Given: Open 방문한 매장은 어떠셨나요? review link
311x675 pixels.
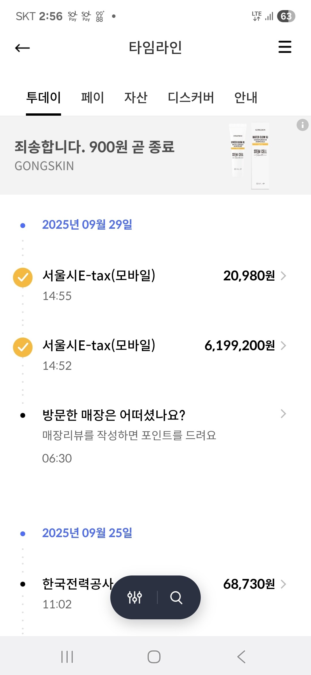Looking at the screenshot, I should pos(114,415).
